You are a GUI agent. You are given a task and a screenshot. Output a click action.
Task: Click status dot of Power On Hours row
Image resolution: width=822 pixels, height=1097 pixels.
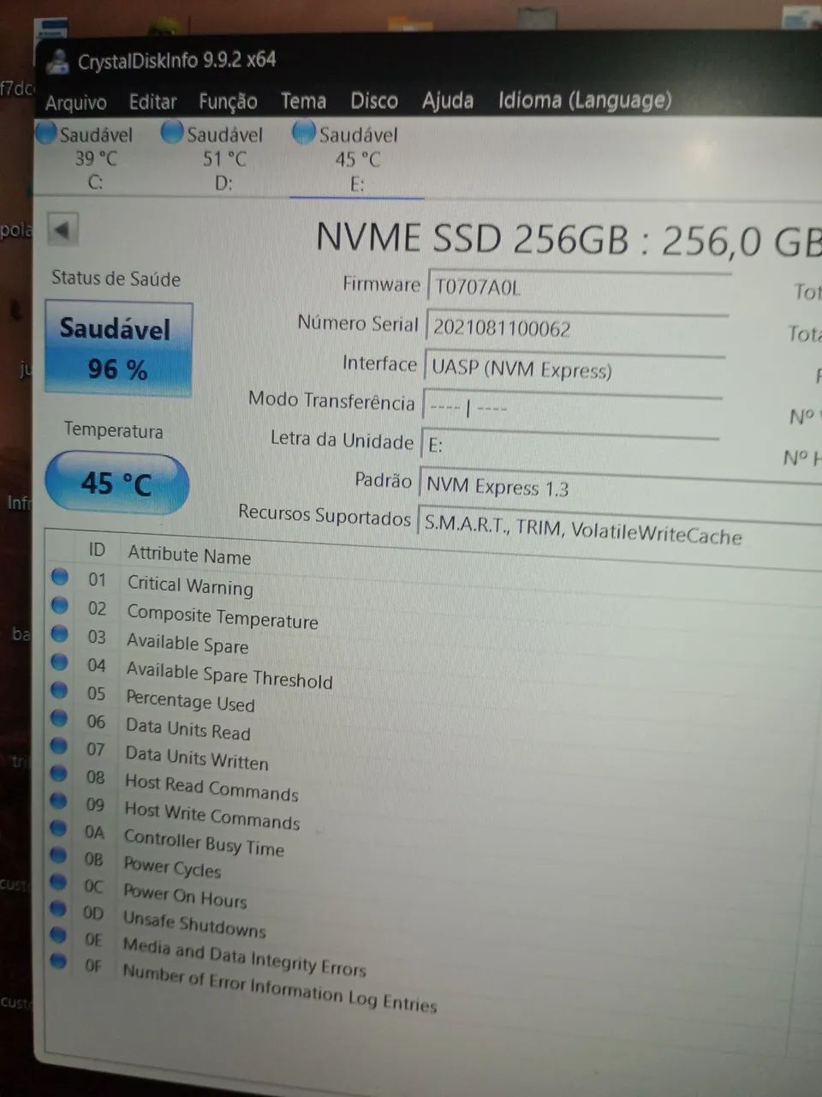(x=58, y=881)
